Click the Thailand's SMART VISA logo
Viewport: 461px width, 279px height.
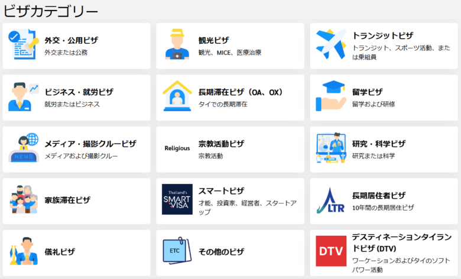click(x=177, y=199)
